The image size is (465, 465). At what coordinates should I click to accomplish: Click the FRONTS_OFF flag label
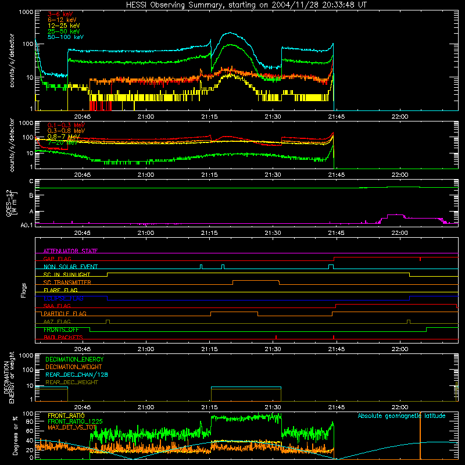tap(61, 330)
